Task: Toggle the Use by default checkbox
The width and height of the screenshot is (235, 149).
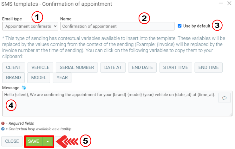Action: [x=180, y=26]
